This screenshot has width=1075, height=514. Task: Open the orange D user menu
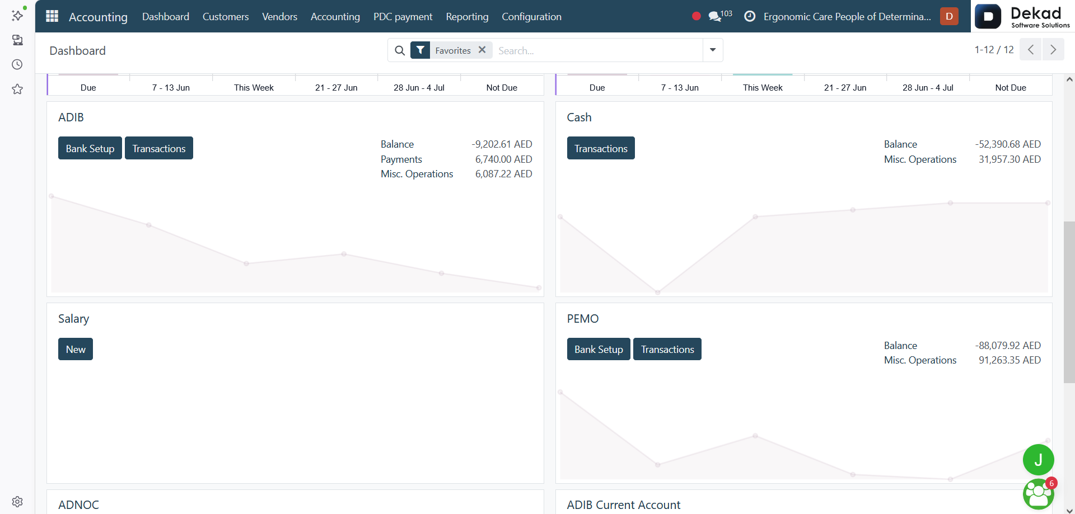(949, 16)
